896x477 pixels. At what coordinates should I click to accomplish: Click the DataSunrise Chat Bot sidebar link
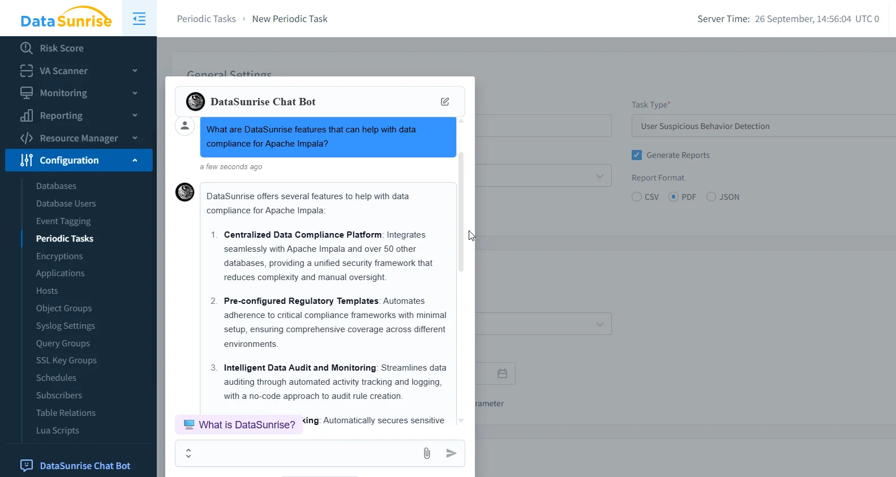coord(85,466)
